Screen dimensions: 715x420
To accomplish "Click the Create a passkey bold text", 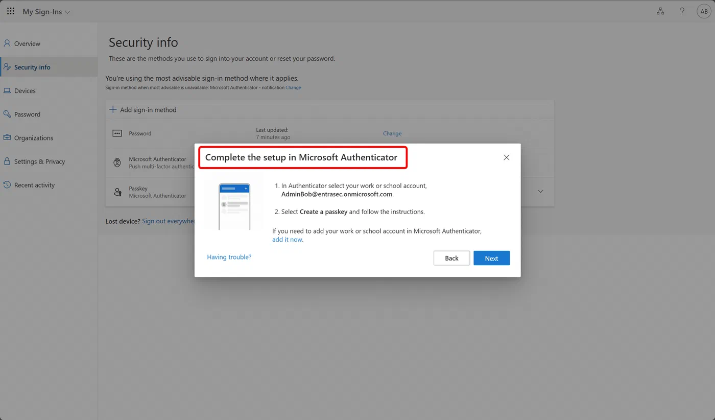I will pyautogui.click(x=323, y=212).
